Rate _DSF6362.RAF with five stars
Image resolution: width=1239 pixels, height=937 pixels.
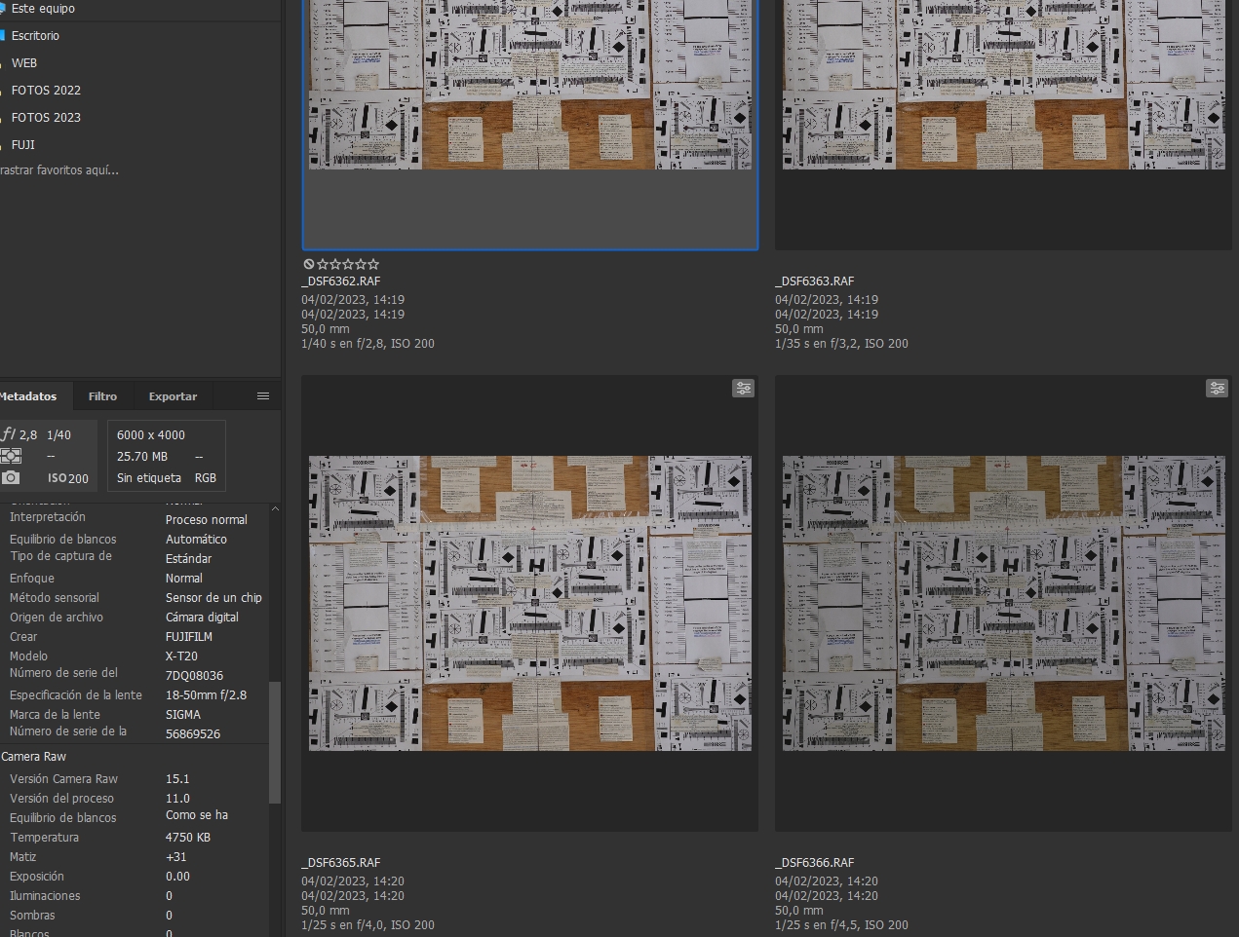tap(373, 264)
